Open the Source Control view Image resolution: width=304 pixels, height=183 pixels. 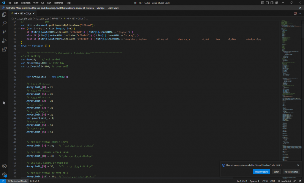(x=4, y=32)
